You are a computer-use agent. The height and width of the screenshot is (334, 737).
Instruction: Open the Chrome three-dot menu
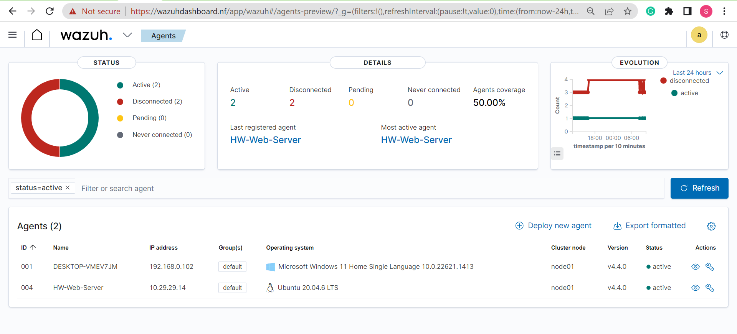[724, 11]
